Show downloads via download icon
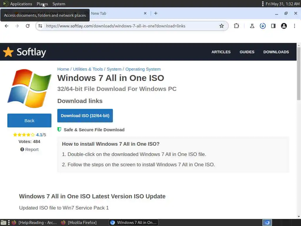Viewport: 301px width, 226px height. tap(262, 26)
